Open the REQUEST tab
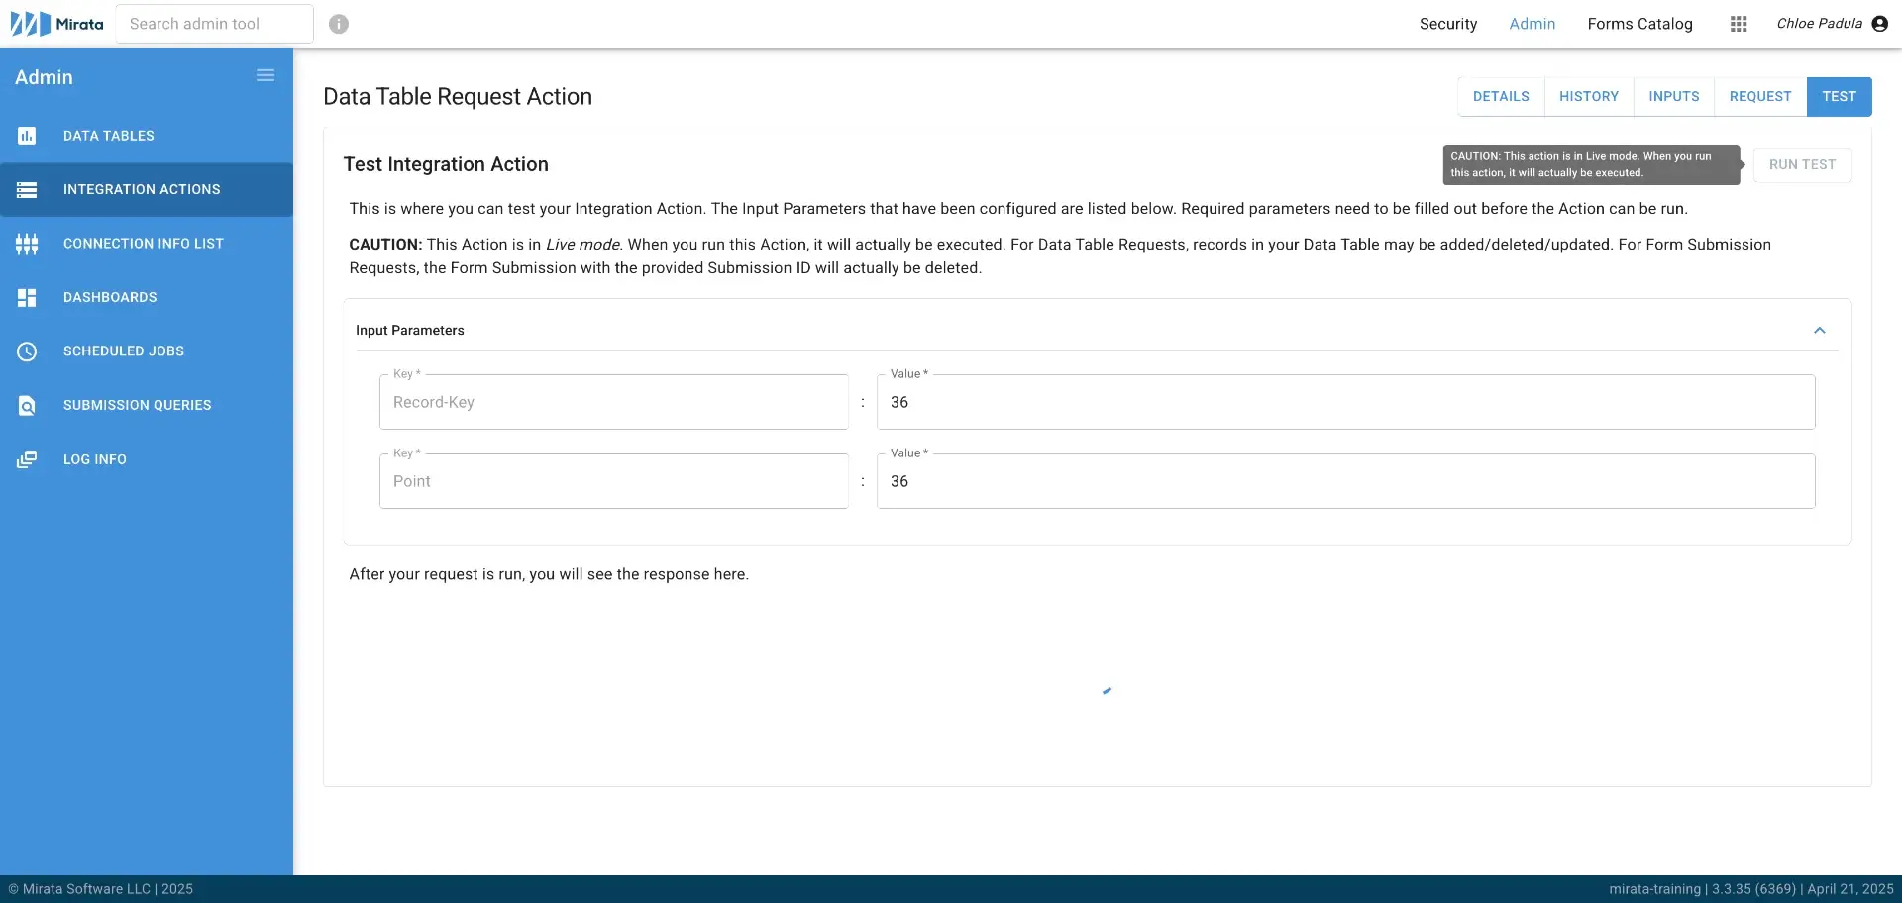 pyautogui.click(x=1760, y=96)
